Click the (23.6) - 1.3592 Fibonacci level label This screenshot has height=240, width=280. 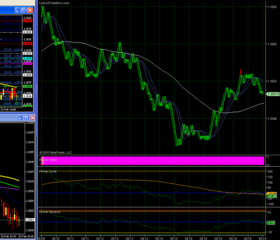[x=13, y=72]
